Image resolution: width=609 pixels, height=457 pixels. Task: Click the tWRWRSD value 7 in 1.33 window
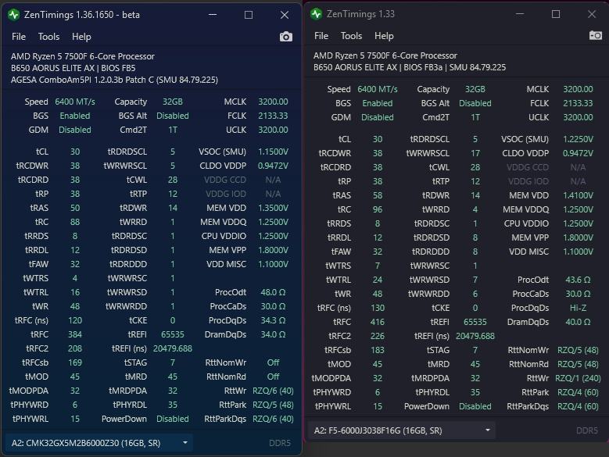475,280
